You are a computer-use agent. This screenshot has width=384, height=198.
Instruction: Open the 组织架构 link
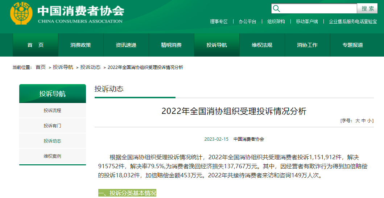276,21
